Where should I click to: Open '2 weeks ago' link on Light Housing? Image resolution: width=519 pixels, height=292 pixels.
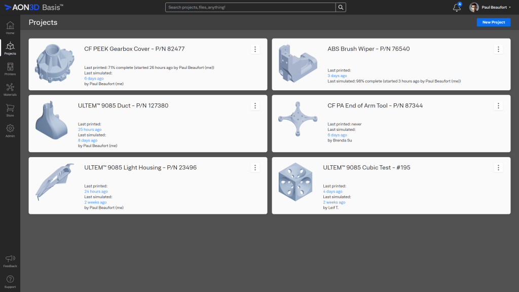click(95, 202)
